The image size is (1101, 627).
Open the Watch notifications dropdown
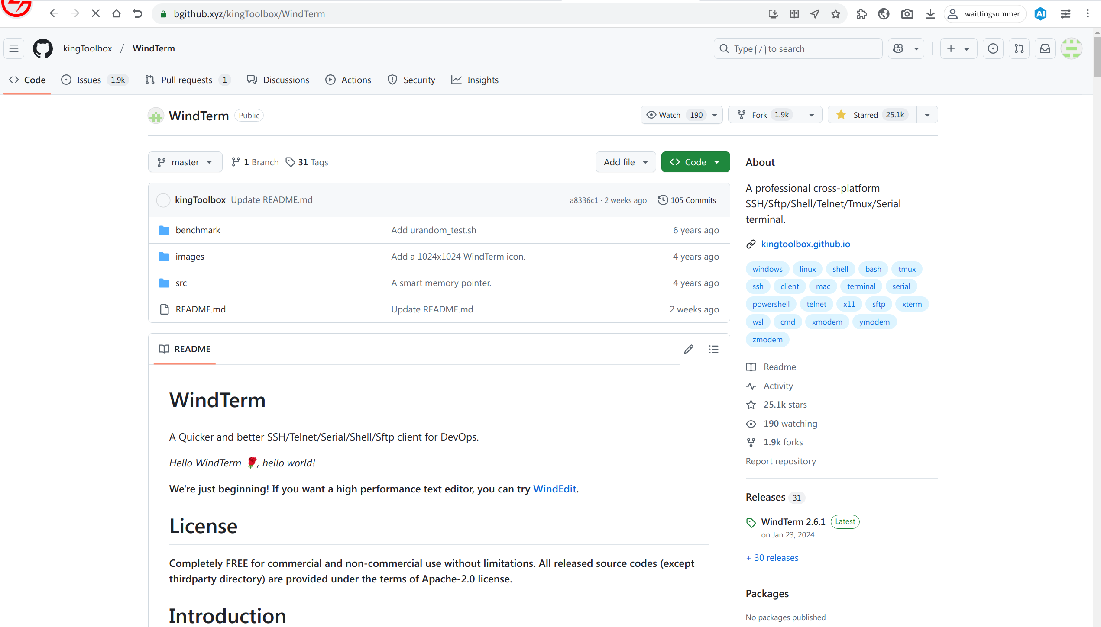[681, 115]
